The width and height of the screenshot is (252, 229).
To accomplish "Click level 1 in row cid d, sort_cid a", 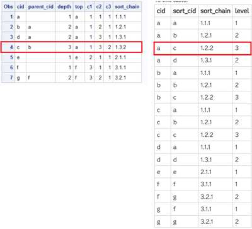I will pyautogui.click(x=236, y=147).
